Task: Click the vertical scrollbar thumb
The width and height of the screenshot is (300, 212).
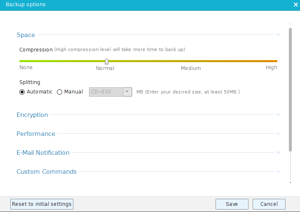Action: click(x=290, y=90)
